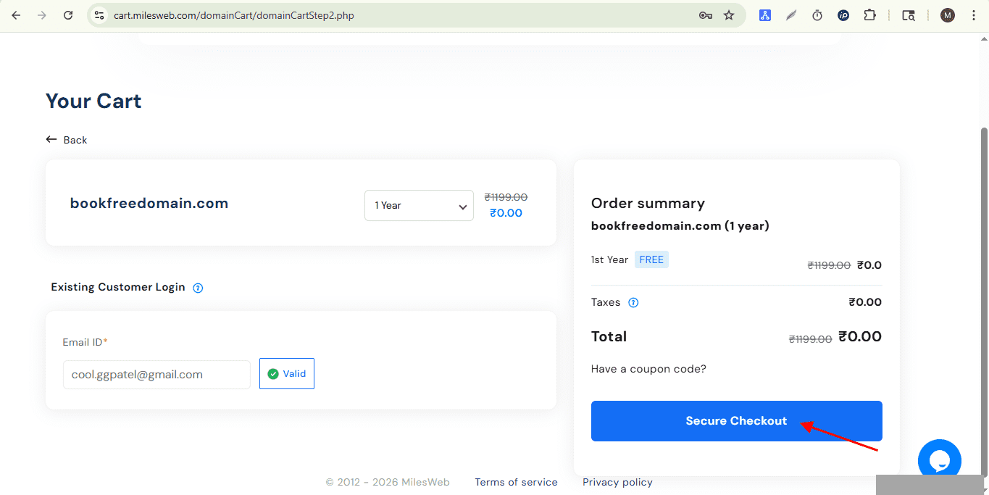Image resolution: width=989 pixels, height=495 pixels.
Task: Open the 1 Year duration dropdown
Action: [419, 205]
